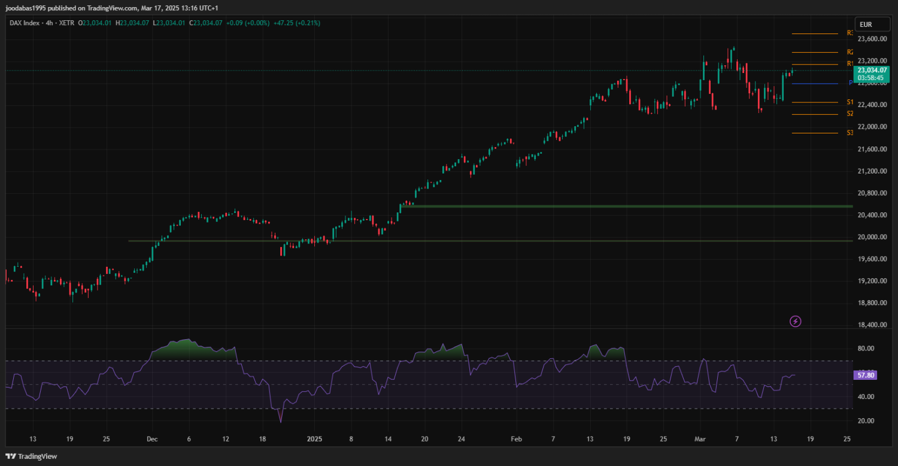Open the EUR currency selector

coord(866,25)
